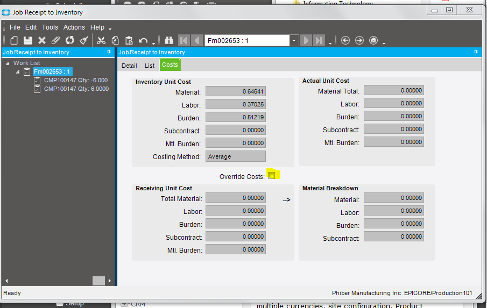Click document icon beside CMP100147 Qty: -6.000
Viewport: 487px width, 308px height.
pyautogui.click(x=37, y=80)
